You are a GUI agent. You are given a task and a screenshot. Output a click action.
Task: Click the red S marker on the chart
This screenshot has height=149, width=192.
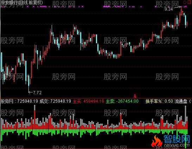135,96
